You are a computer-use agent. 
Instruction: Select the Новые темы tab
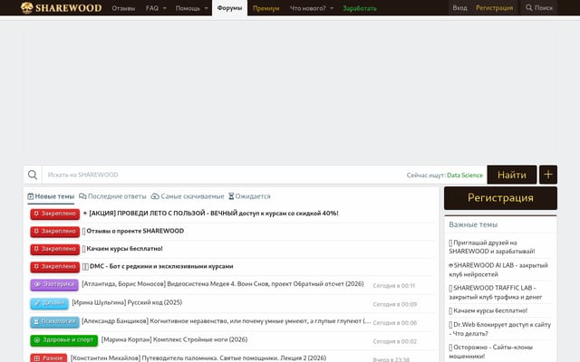(x=51, y=196)
